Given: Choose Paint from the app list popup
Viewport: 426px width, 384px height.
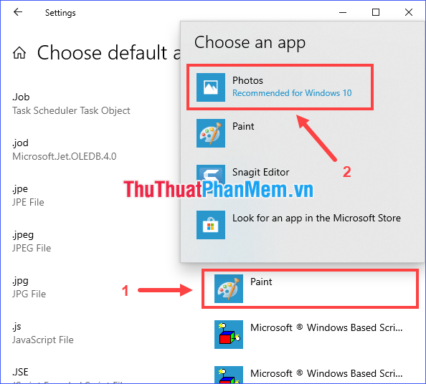Looking at the screenshot, I should point(301,133).
